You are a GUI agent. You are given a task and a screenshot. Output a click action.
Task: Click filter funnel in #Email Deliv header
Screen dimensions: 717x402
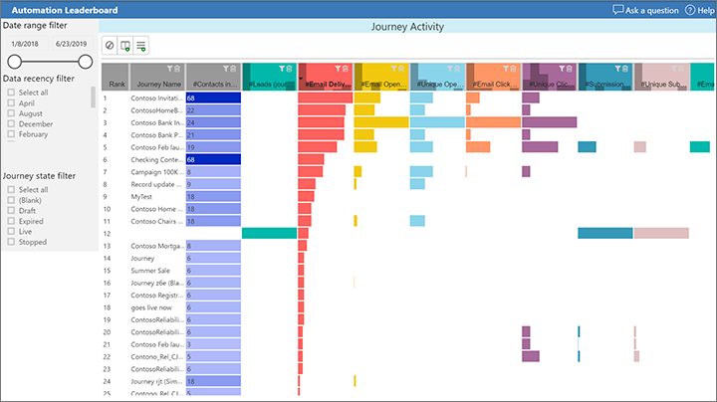(x=338, y=69)
